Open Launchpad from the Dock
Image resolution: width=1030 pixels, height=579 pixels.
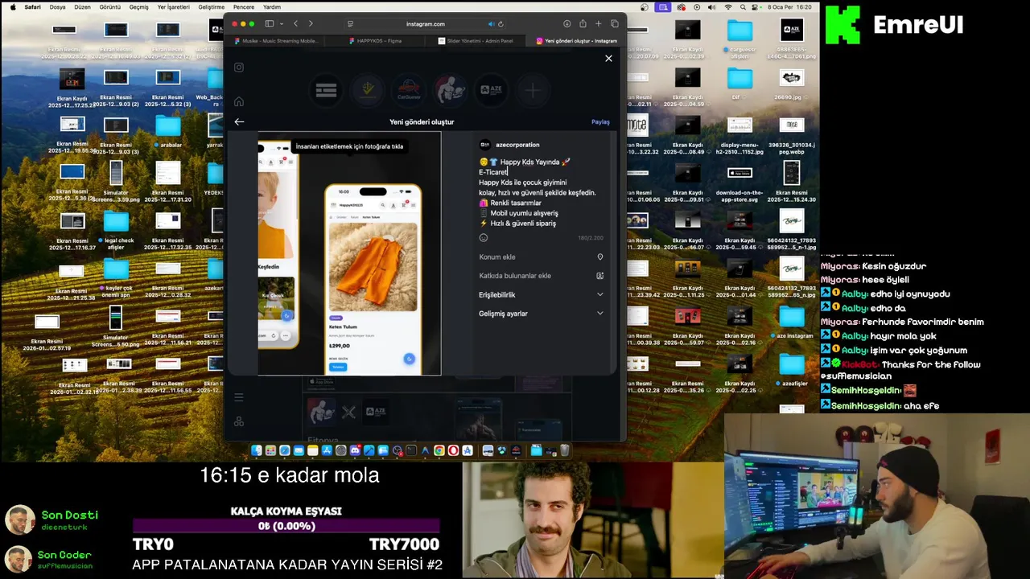pos(270,450)
